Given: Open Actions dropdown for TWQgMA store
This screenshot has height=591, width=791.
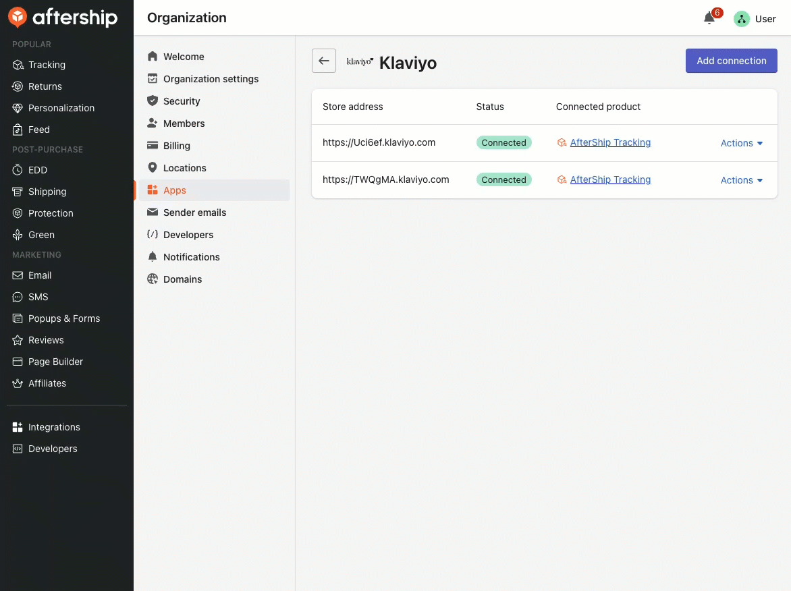Looking at the screenshot, I should tap(741, 181).
